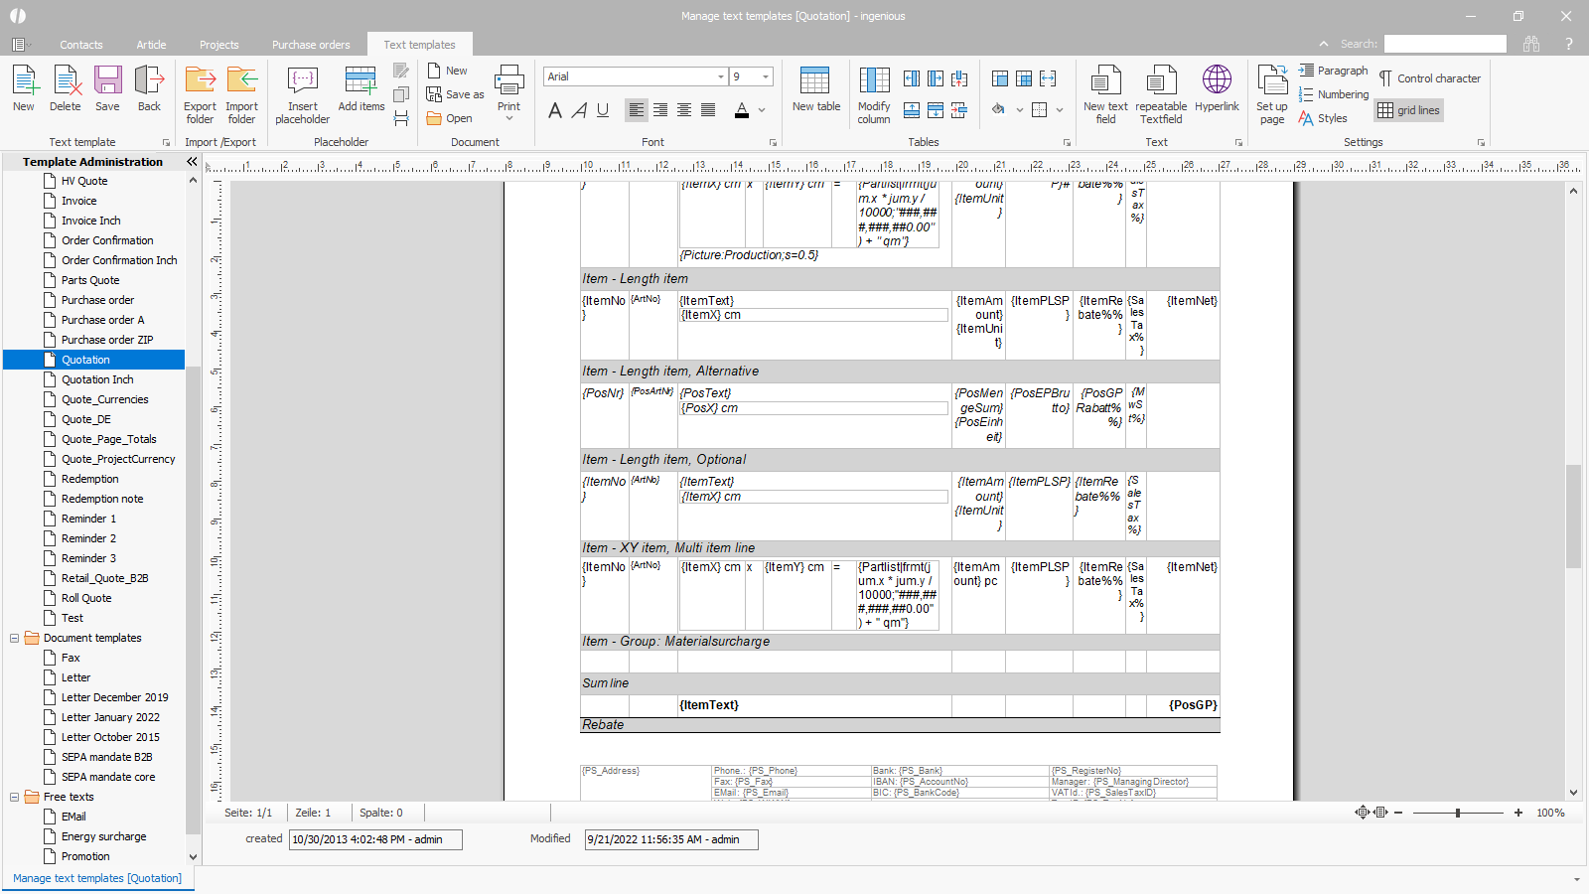1589x894 pixels.
Task: Click the Export folder icon
Action: (x=200, y=81)
